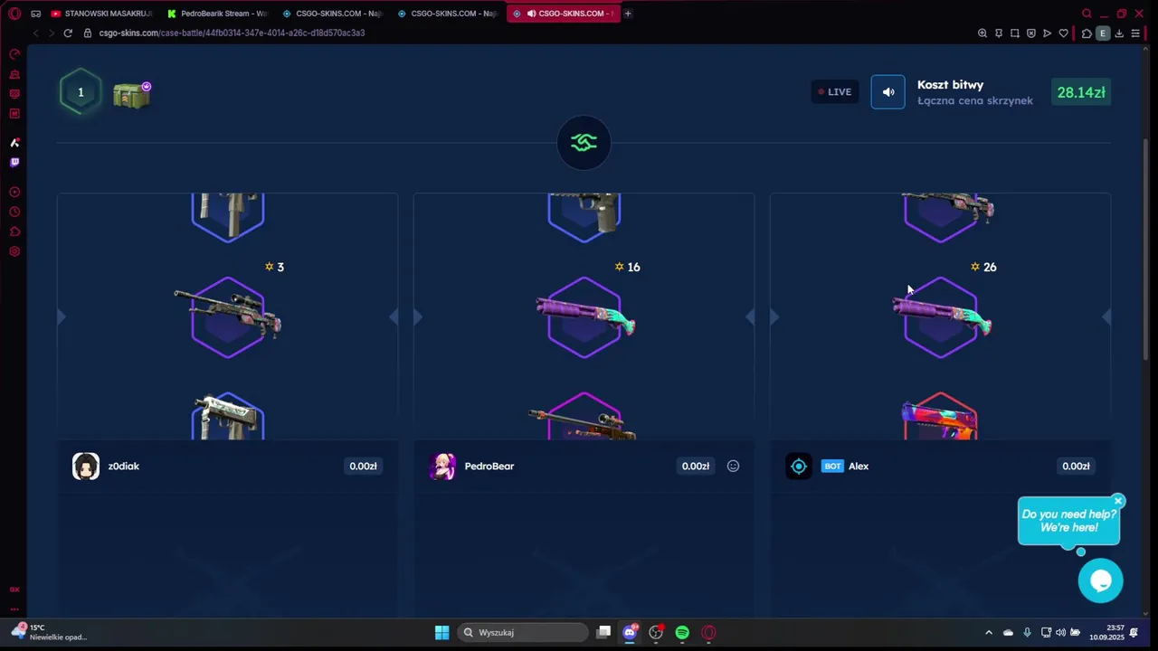Viewport: 1158px width, 651px height.
Task: Open PedroBear emoji reaction smiley
Action: point(734,467)
